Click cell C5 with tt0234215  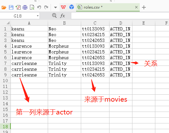[95, 52]
